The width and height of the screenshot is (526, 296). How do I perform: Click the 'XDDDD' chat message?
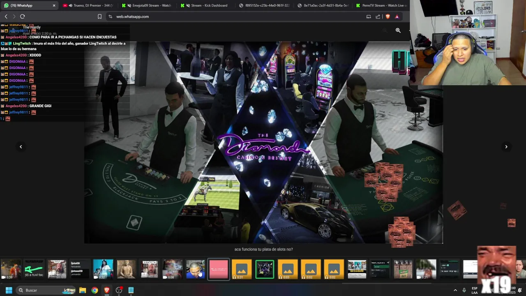pos(35,55)
